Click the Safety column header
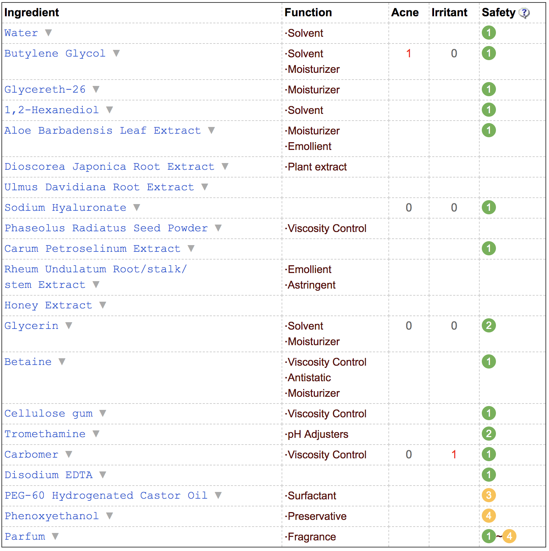Screen dimensions: 549x551 click(x=498, y=12)
